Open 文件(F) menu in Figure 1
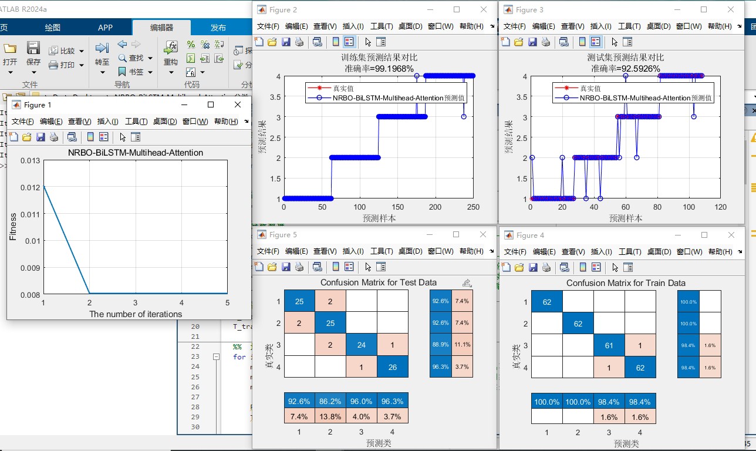The width and height of the screenshot is (756, 451). [x=23, y=122]
